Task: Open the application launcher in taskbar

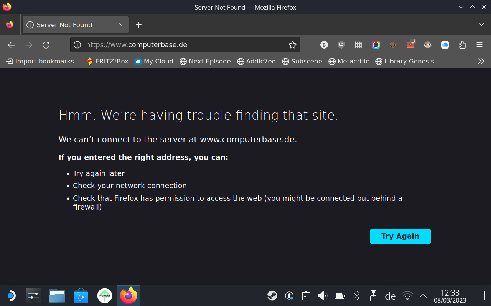Action: [x=11, y=296]
